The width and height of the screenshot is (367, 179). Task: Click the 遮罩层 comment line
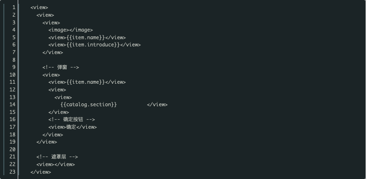pos(57,157)
